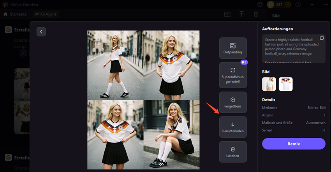Image resolution: width=331 pixels, height=172 pixels.
Task: Click the message window icon near credits
Action: [260, 4]
